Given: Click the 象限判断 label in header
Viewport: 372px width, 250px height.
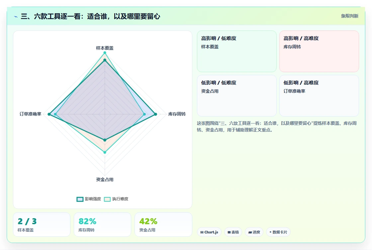Looking at the screenshot, I should [350, 16].
